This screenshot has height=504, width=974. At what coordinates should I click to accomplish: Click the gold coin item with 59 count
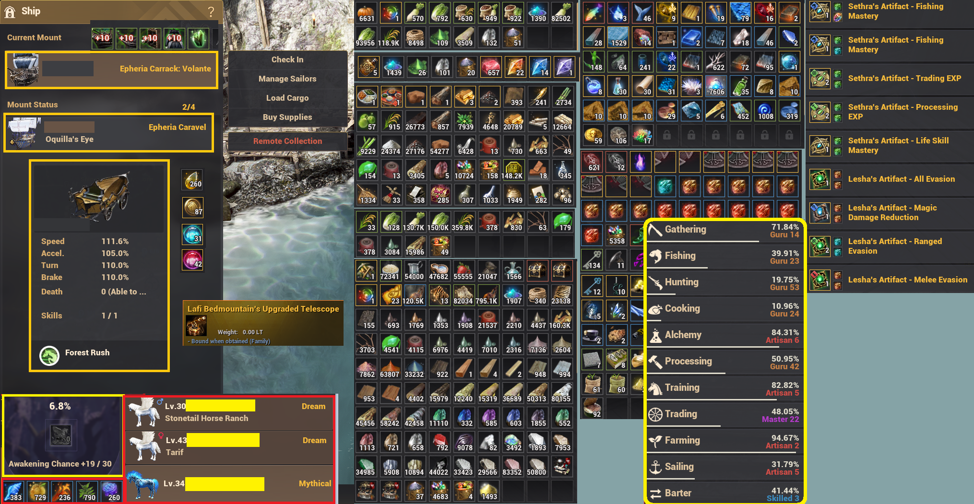(594, 135)
